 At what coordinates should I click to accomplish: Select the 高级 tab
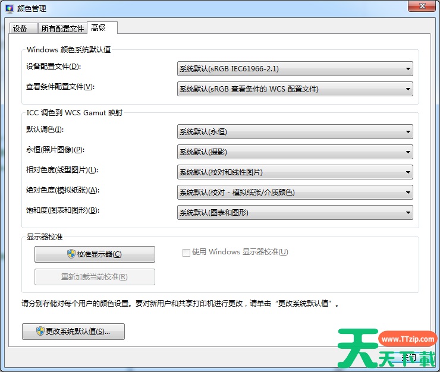click(102, 27)
